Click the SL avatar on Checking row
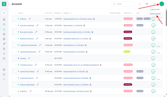 click(153, 58)
